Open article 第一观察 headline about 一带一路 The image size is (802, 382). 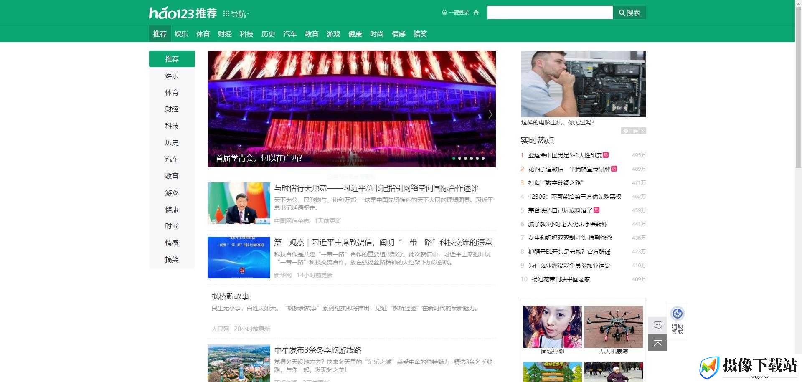(383, 243)
